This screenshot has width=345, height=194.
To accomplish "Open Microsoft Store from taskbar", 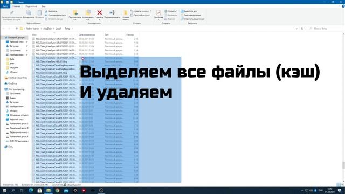I will [x=39, y=190].
